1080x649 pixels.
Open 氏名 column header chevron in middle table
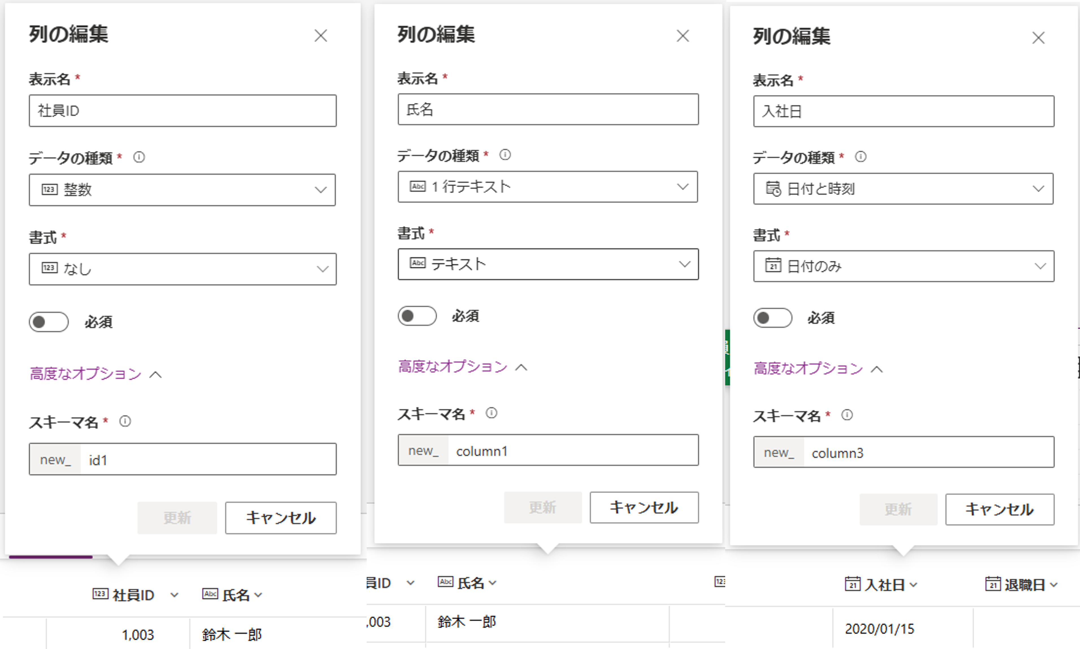(493, 583)
